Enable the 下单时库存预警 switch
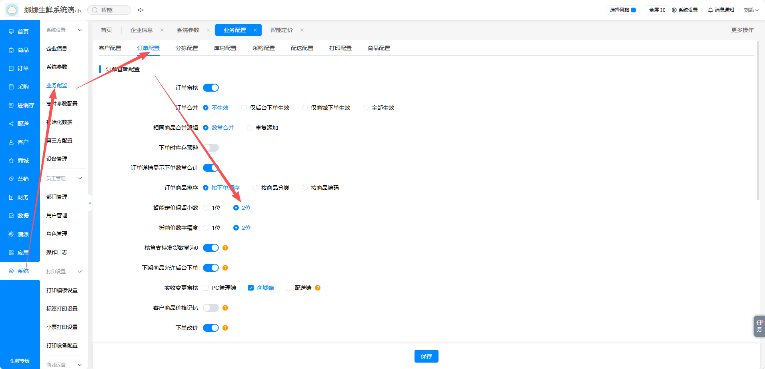 (x=211, y=148)
